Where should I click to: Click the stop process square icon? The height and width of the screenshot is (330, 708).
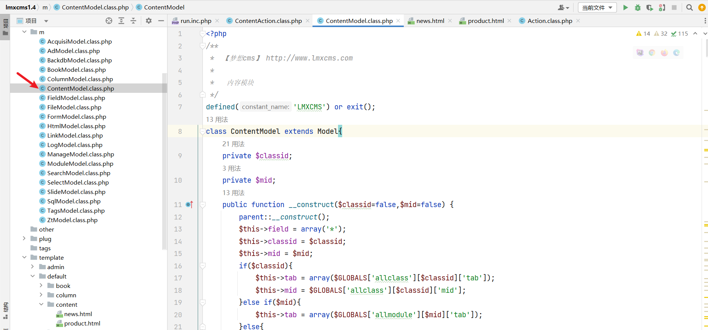(x=674, y=8)
